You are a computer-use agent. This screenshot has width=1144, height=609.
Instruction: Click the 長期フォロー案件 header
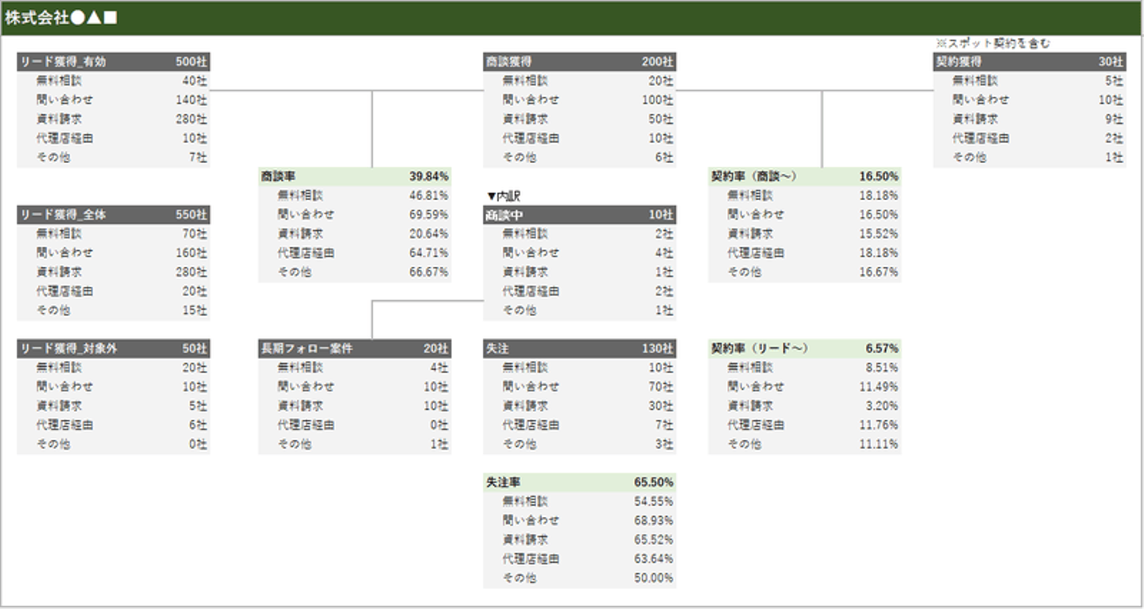pos(307,349)
